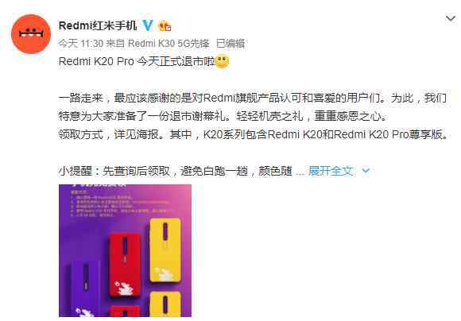The height and width of the screenshot is (321, 461).
Task: Click the smiley emoji after 退市啦
Action: (x=222, y=61)
